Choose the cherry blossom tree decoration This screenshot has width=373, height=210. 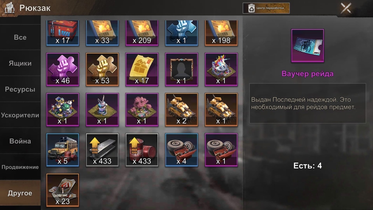[142, 110]
